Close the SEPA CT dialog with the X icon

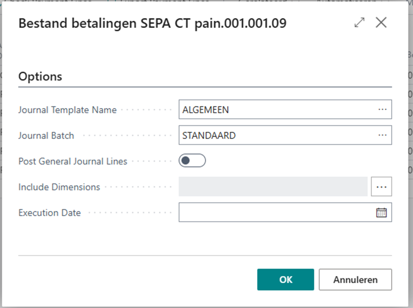(381, 22)
